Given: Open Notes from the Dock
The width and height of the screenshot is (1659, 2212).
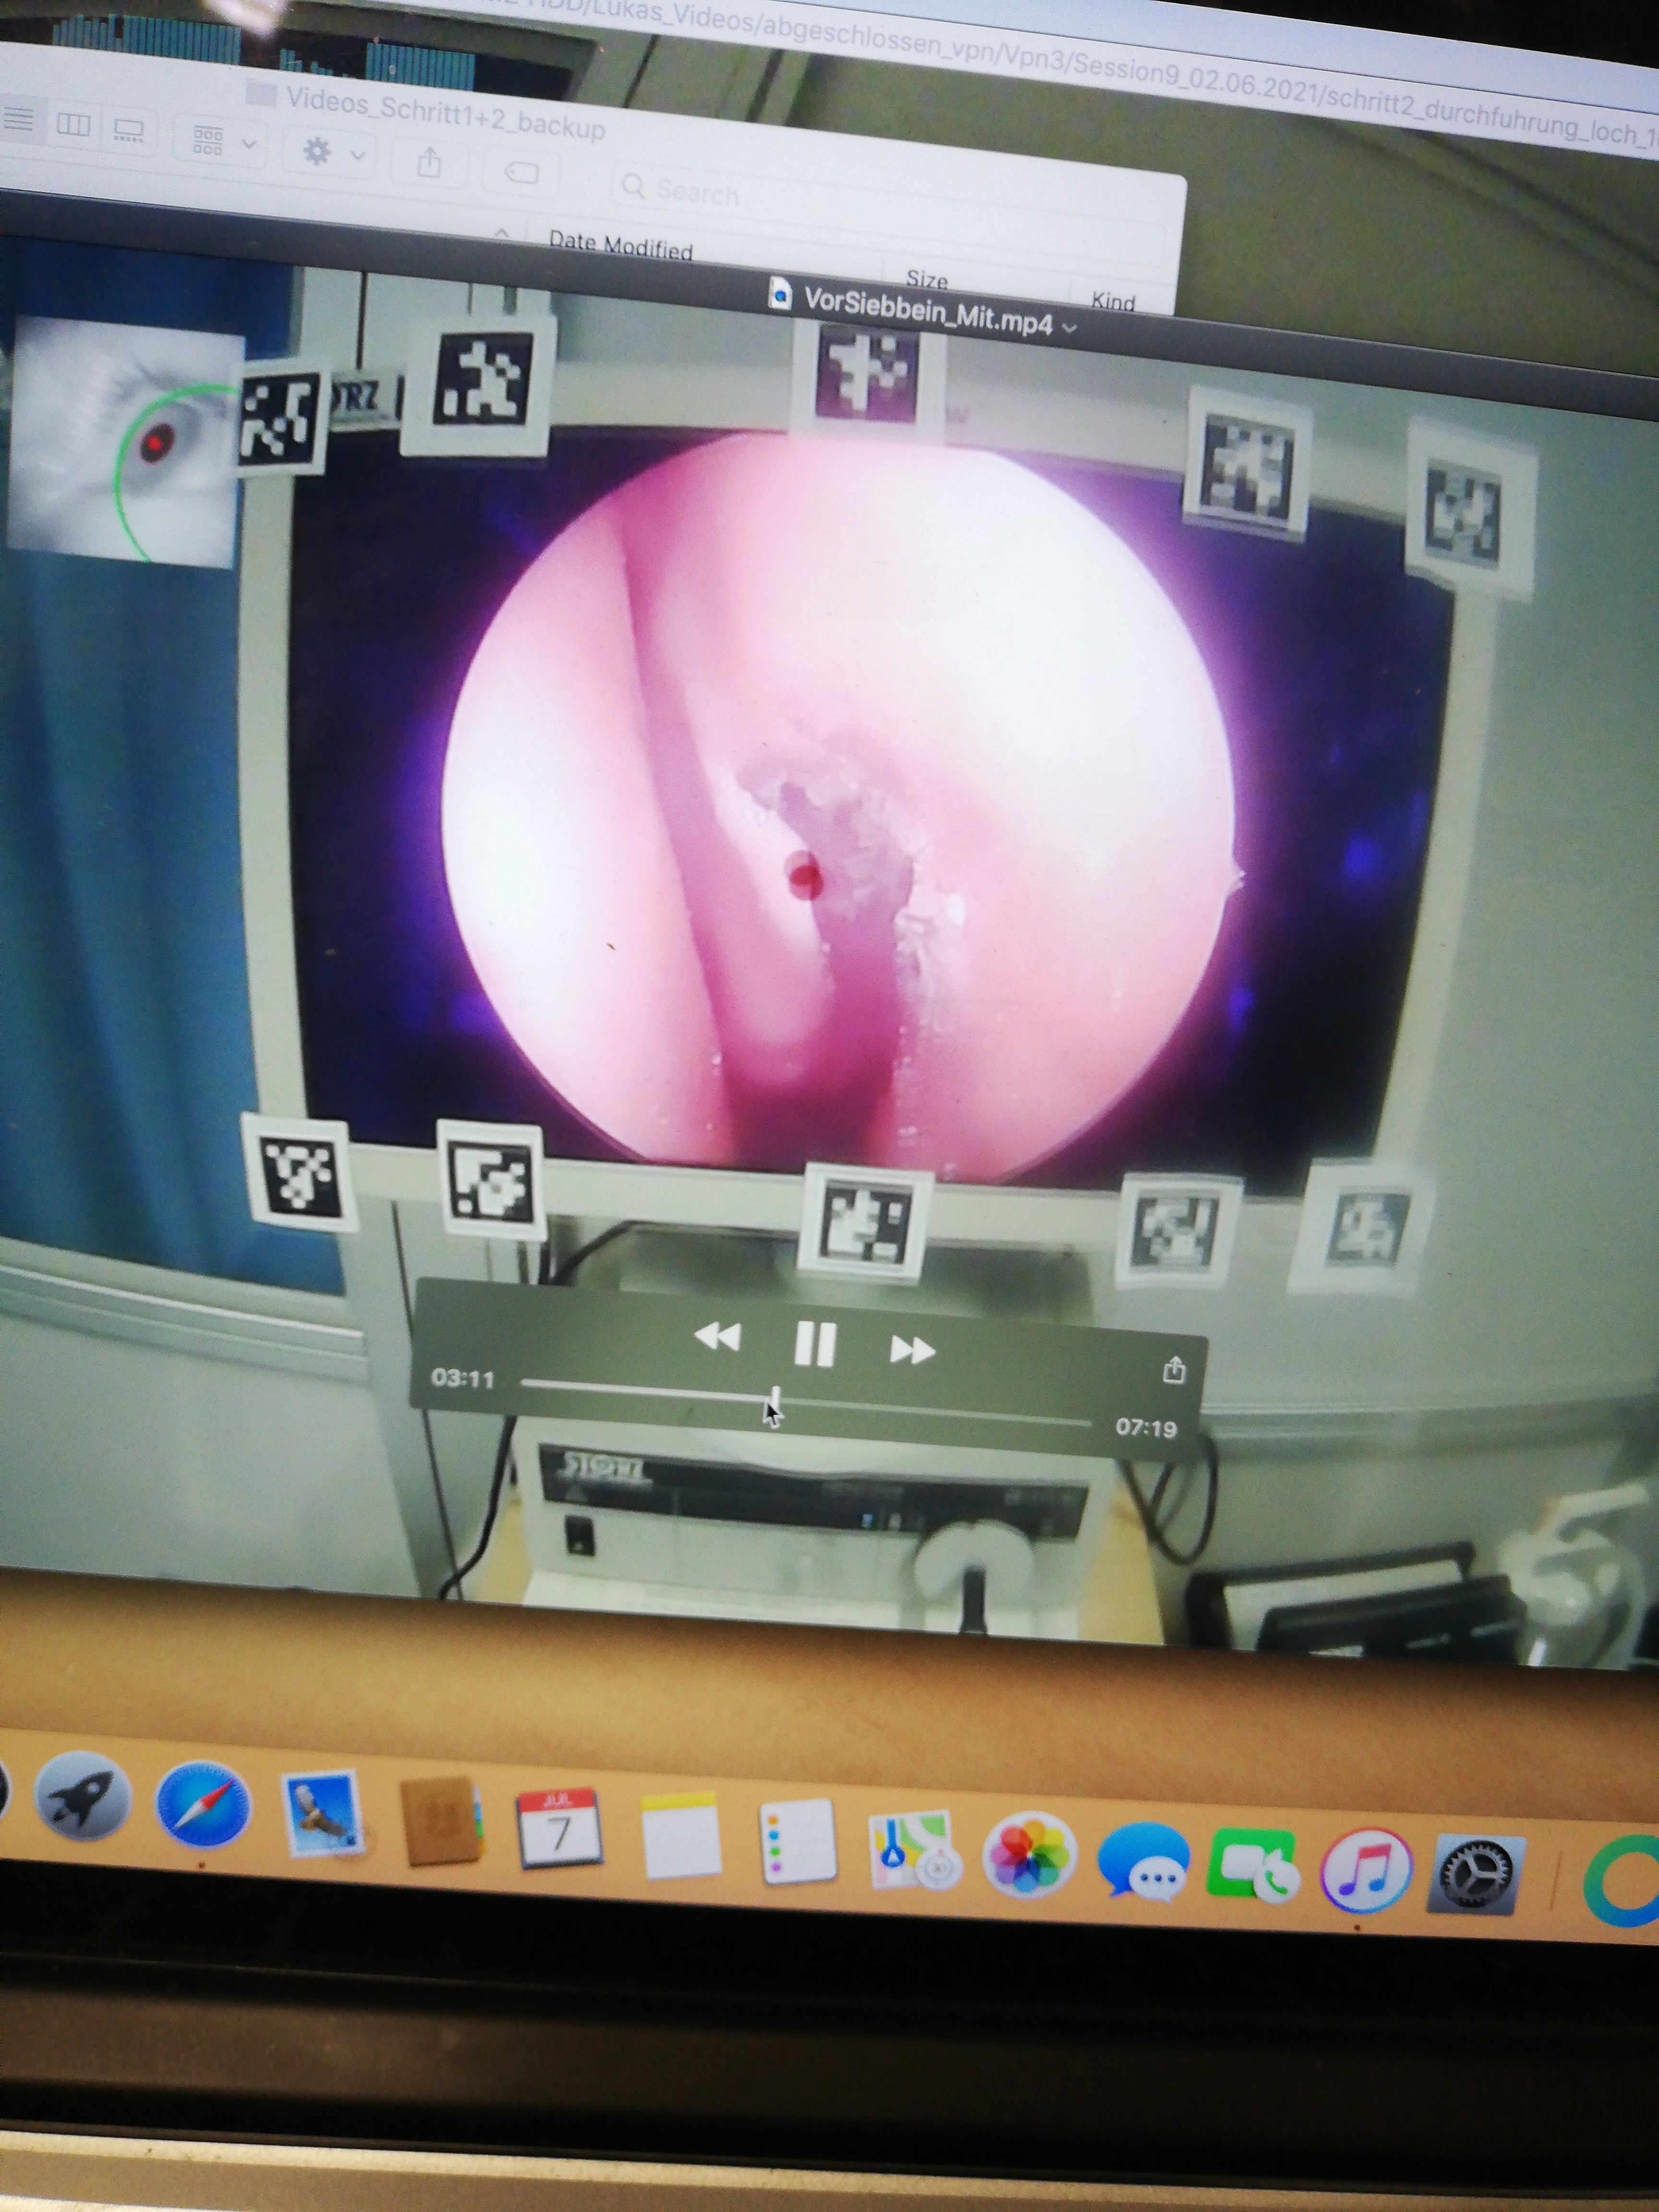Looking at the screenshot, I should point(680,1835).
